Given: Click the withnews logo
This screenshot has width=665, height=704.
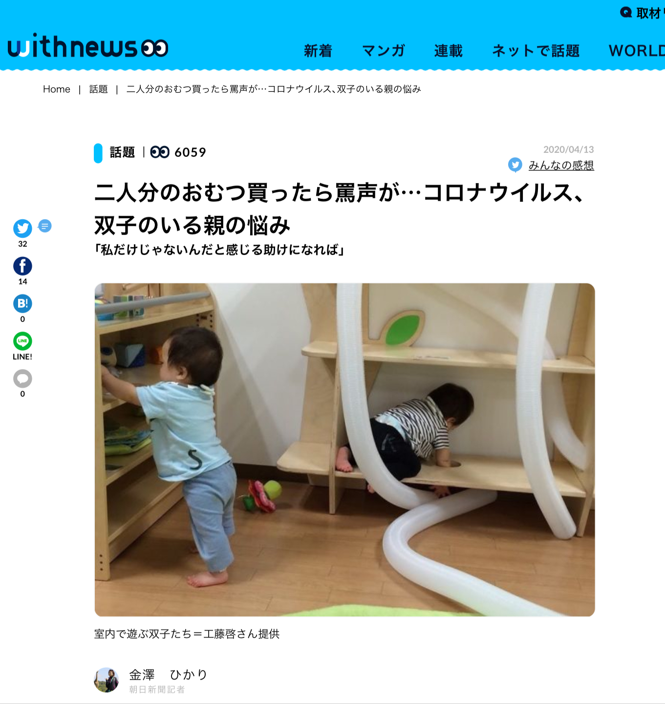Looking at the screenshot, I should point(88,46).
